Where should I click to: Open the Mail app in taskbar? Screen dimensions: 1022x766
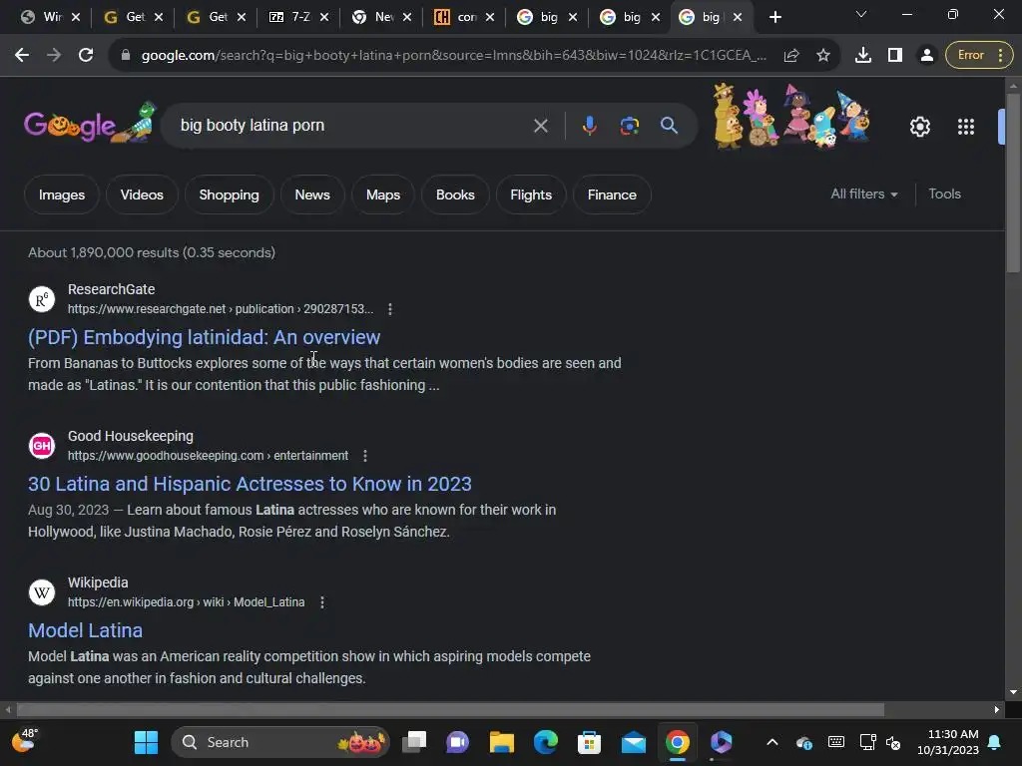pos(633,742)
